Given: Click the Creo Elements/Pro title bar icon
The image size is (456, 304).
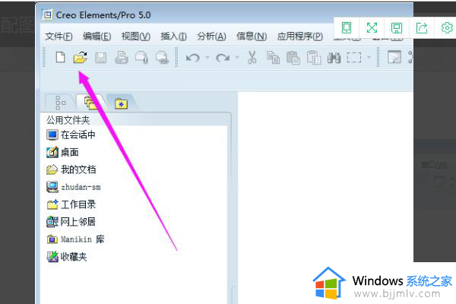Looking at the screenshot, I should [47, 14].
